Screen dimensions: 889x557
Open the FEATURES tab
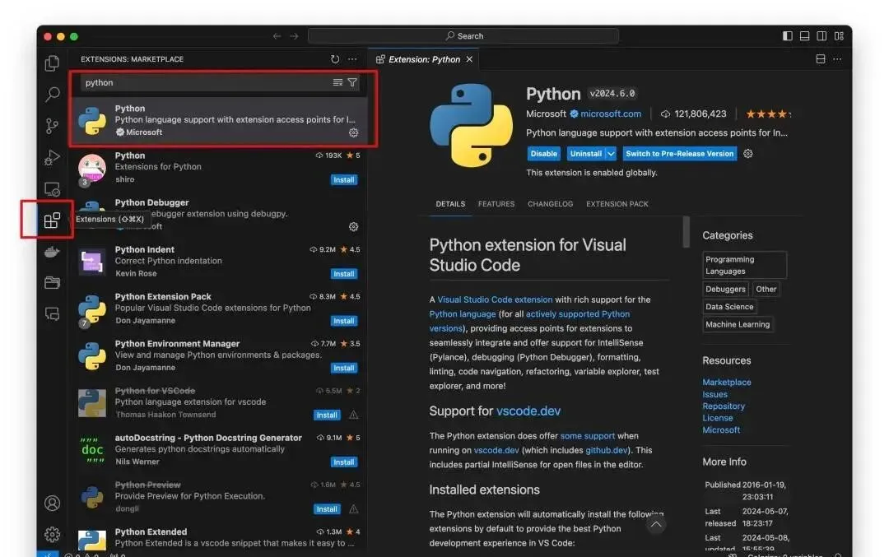[496, 204]
